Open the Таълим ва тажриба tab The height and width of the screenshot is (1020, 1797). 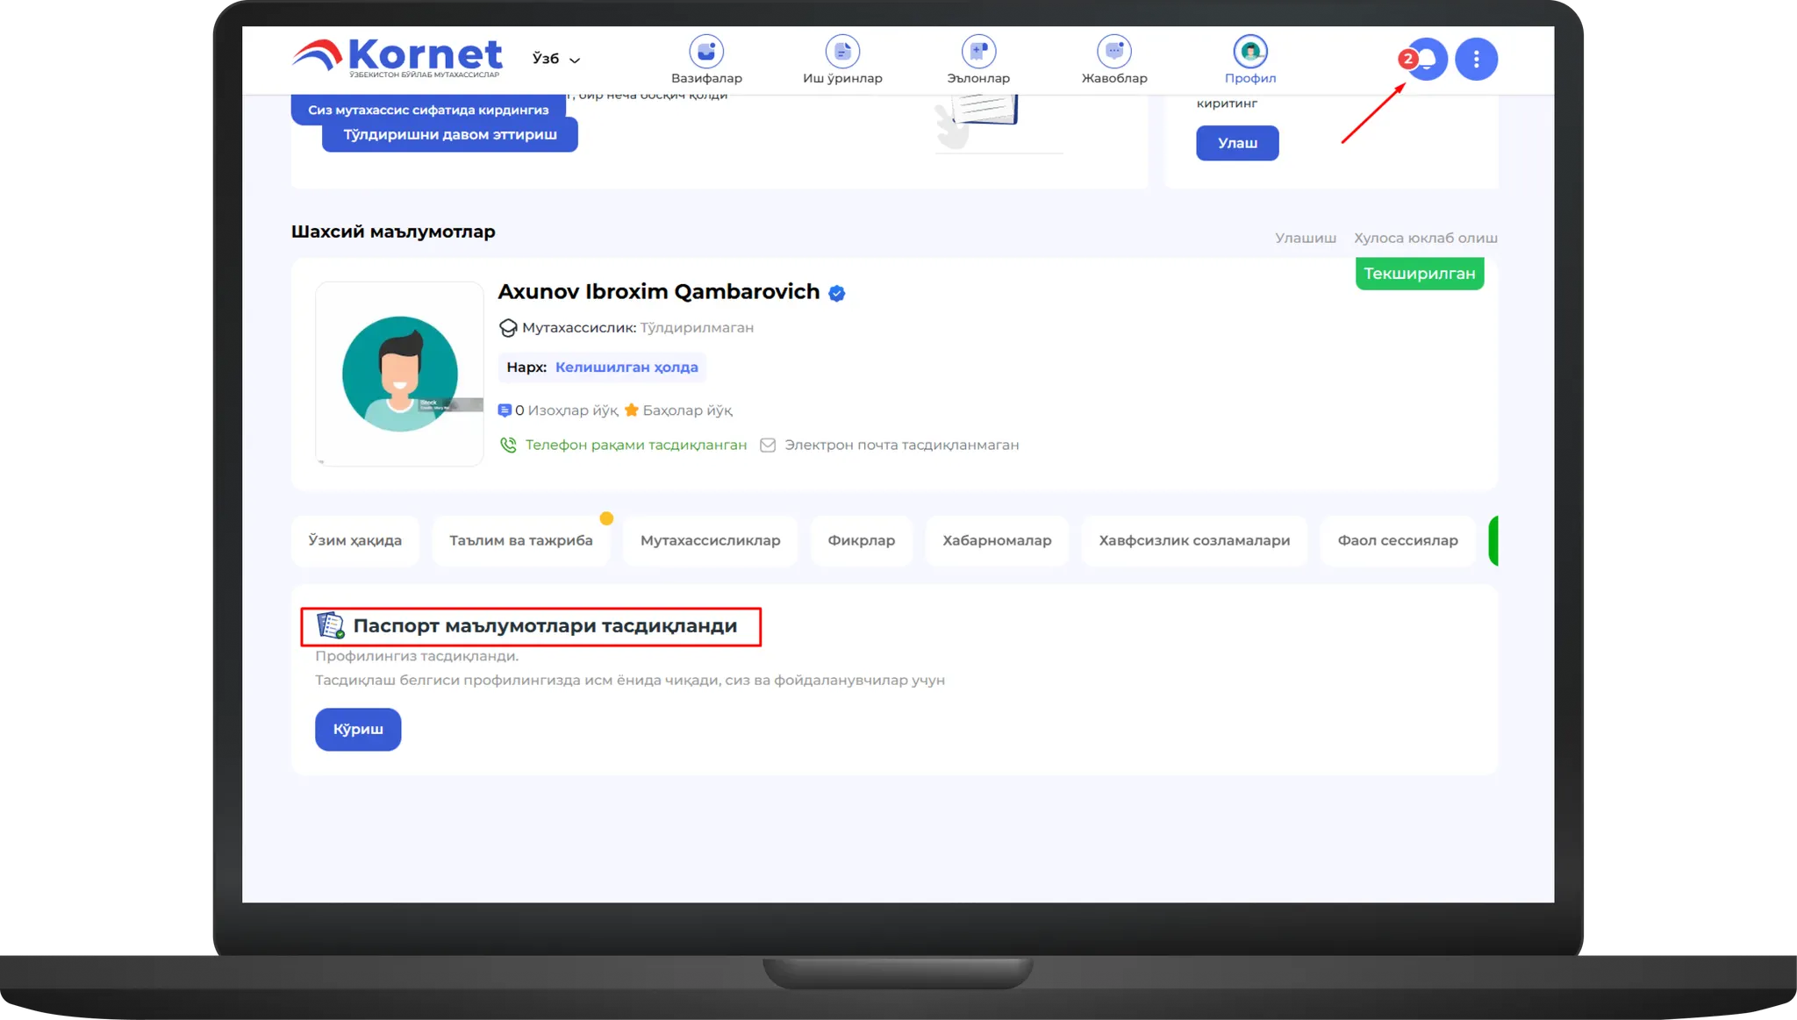(x=520, y=540)
